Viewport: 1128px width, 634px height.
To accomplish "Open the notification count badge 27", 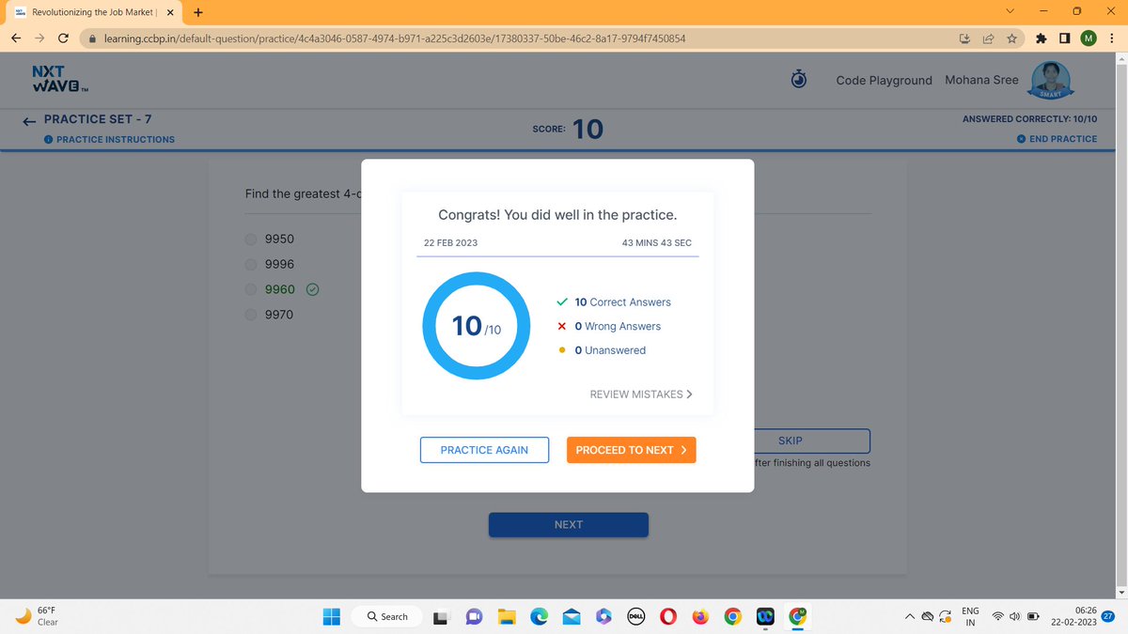I will pyautogui.click(x=1108, y=616).
